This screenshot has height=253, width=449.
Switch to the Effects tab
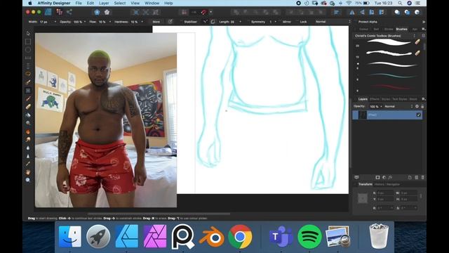375,99
